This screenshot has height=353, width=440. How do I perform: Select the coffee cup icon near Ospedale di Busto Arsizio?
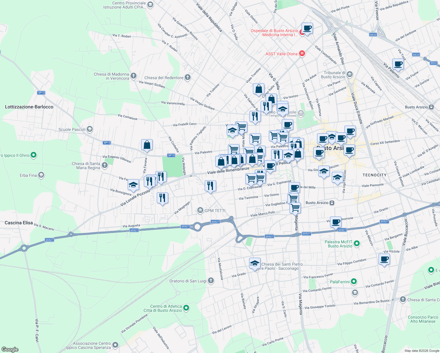point(307,29)
